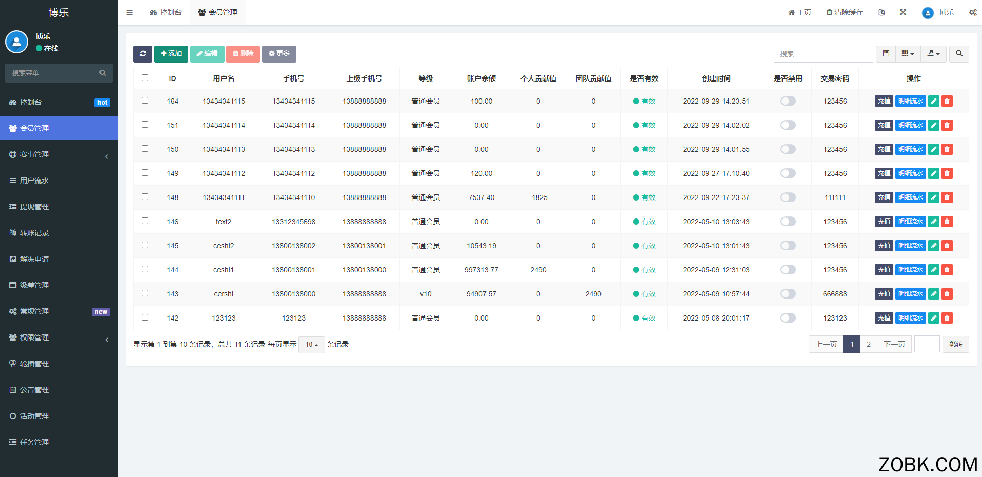Toggle the disable switch for ID 148
Image resolution: width=982 pixels, height=477 pixels.
(788, 197)
